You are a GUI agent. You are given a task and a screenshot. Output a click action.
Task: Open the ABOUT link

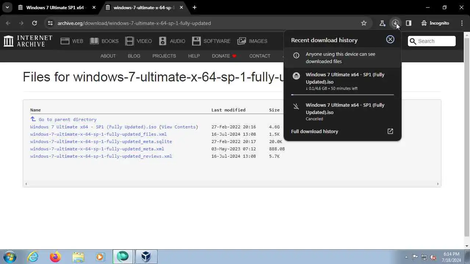pyautogui.click(x=108, y=56)
